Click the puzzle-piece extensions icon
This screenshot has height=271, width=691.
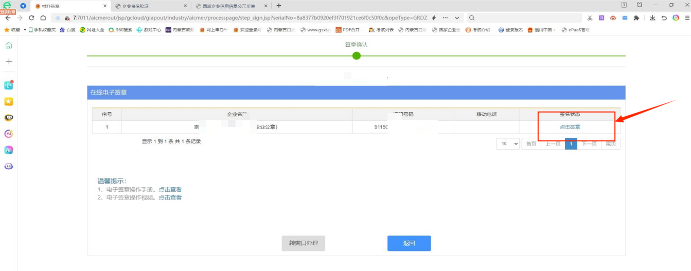coord(636,17)
